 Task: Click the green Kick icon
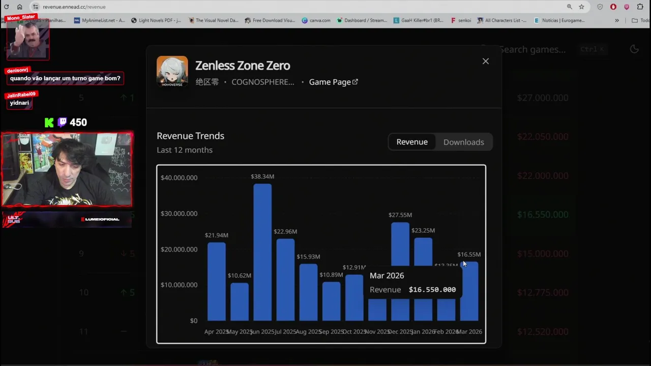point(49,123)
